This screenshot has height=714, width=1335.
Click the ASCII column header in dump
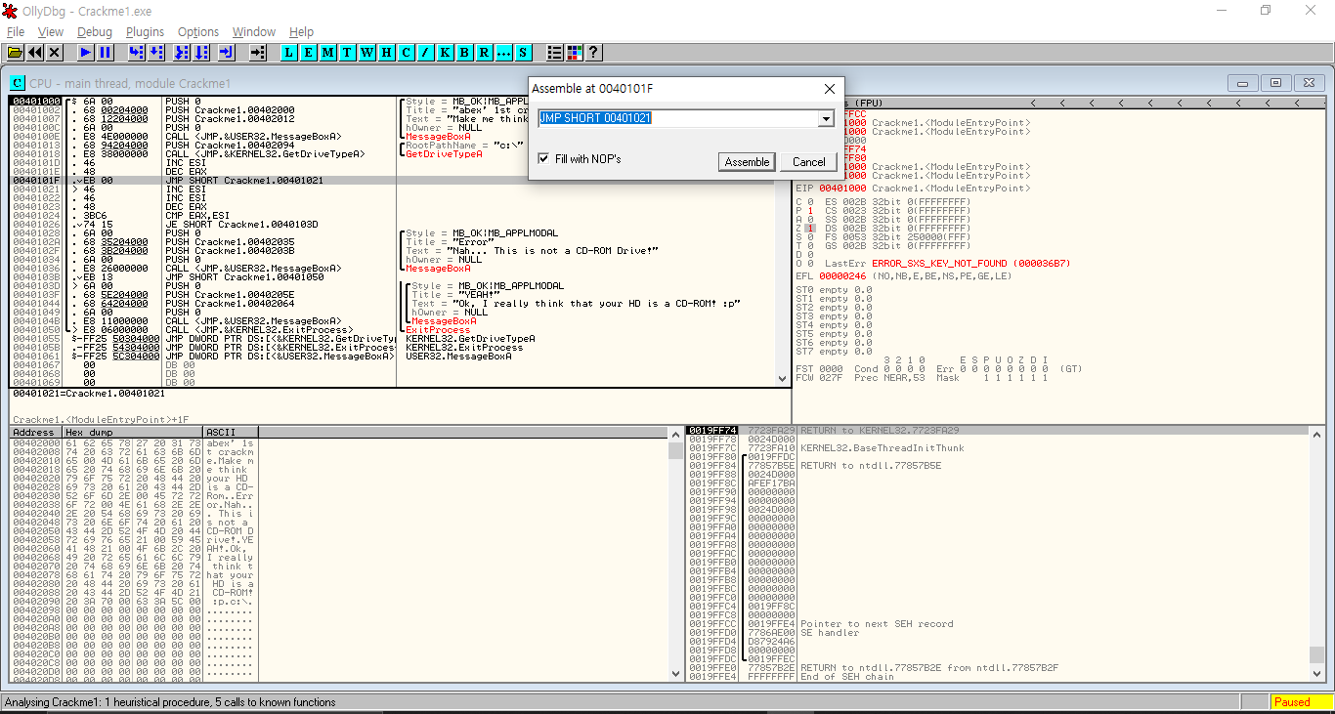tap(232, 432)
